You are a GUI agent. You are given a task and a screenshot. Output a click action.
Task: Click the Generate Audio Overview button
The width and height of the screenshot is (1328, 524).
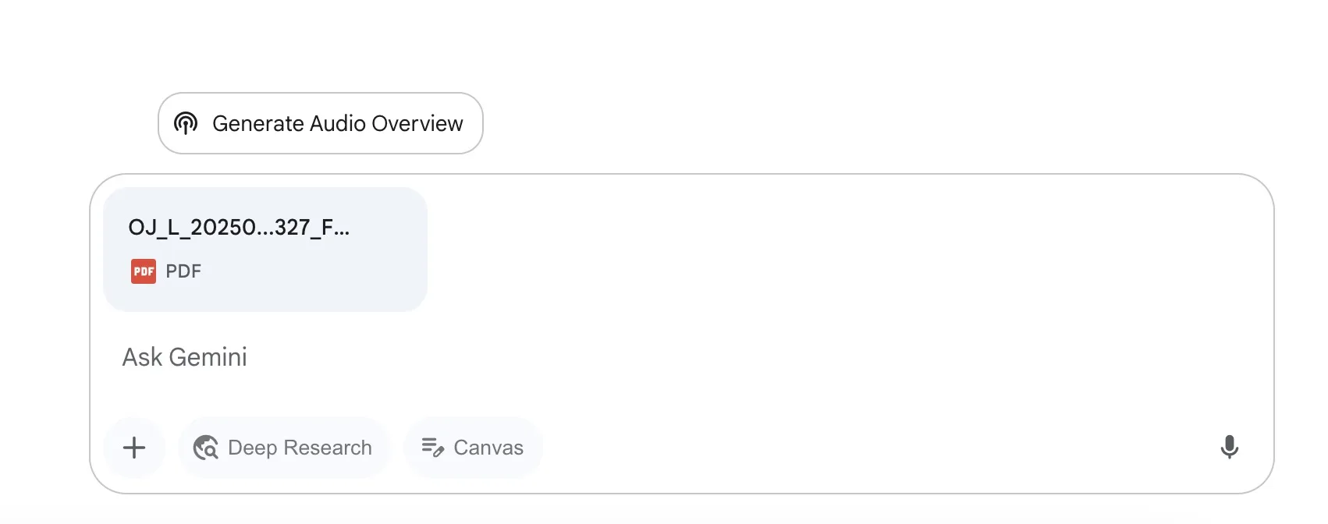point(320,123)
